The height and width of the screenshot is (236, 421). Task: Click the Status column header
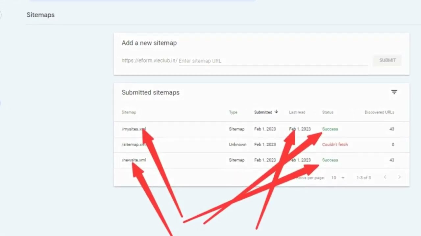[328, 112]
